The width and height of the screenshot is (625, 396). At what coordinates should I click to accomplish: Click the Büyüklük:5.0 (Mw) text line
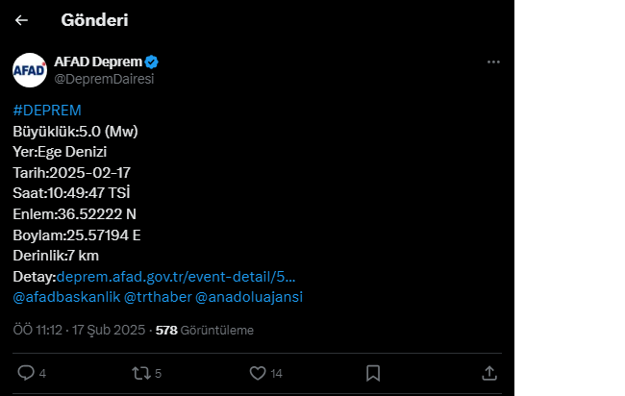[x=75, y=132]
